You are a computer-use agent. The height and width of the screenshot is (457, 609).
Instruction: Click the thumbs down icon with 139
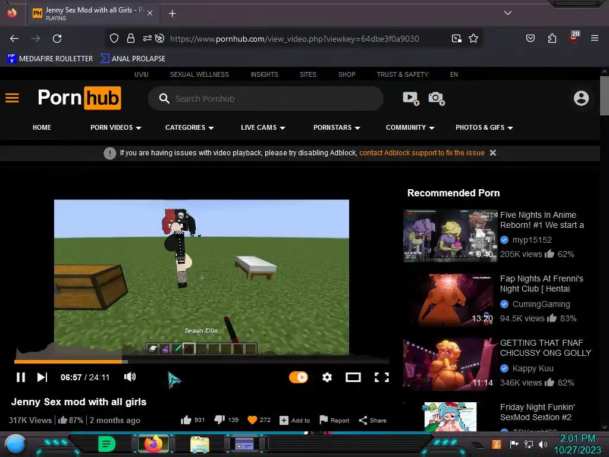[x=219, y=420]
